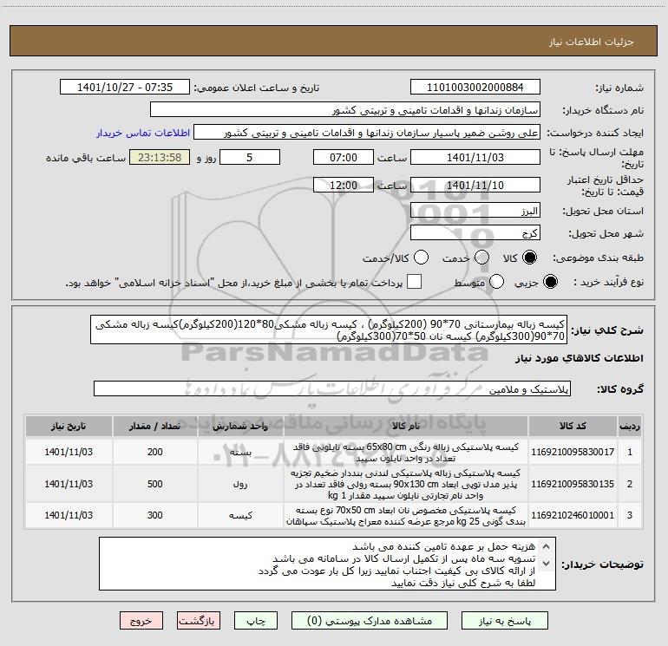Click the واحد شمارش column header
The height and width of the screenshot is (646, 668).
pyautogui.click(x=240, y=427)
